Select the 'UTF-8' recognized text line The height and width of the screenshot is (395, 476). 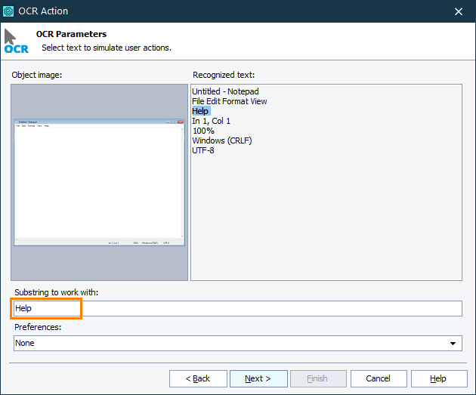pos(203,151)
